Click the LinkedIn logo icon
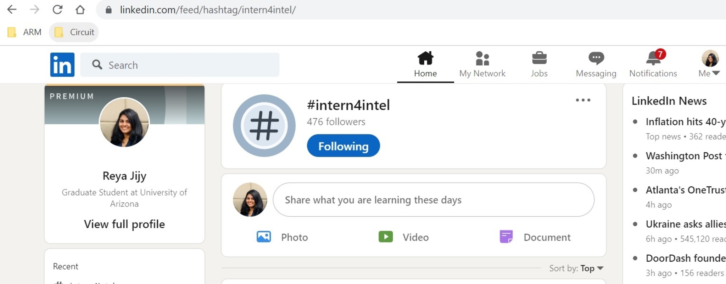The image size is (726, 284). [x=62, y=65]
